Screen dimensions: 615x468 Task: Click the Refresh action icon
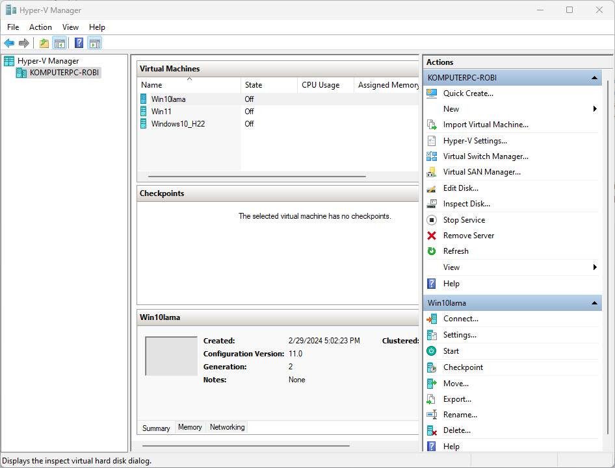[x=432, y=251]
